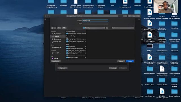Open the DSAPlaygrounds.playground file on desktop

point(150,57)
